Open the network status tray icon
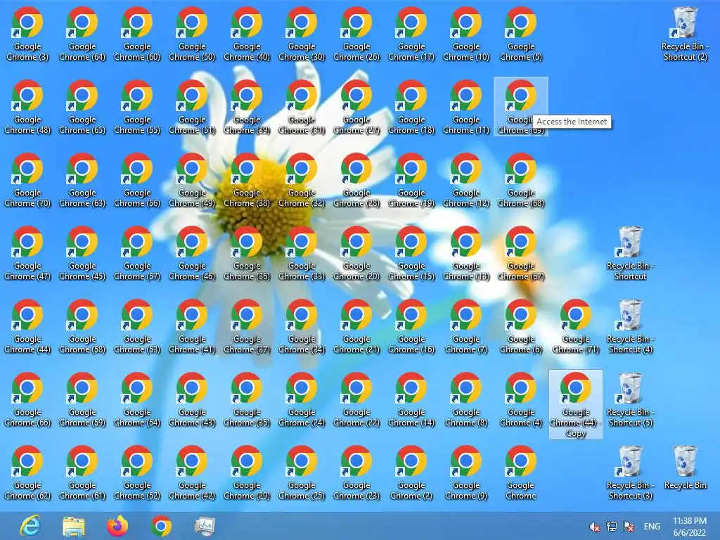This screenshot has width=720, height=540. 612,527
